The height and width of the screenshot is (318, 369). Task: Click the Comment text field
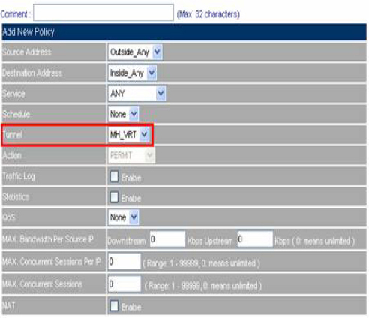pos(103,12)
